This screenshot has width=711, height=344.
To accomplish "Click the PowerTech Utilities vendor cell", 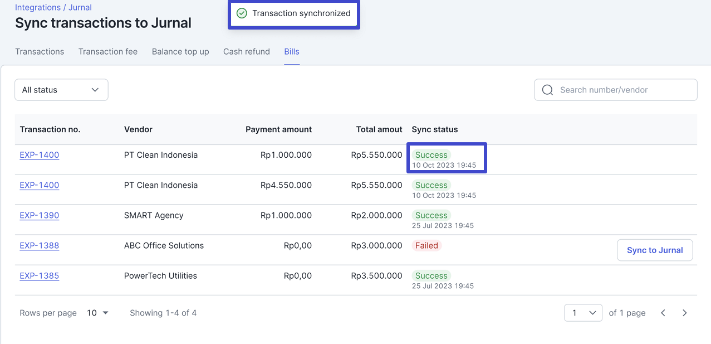I will pyautogui.click(x=160, y=275).
